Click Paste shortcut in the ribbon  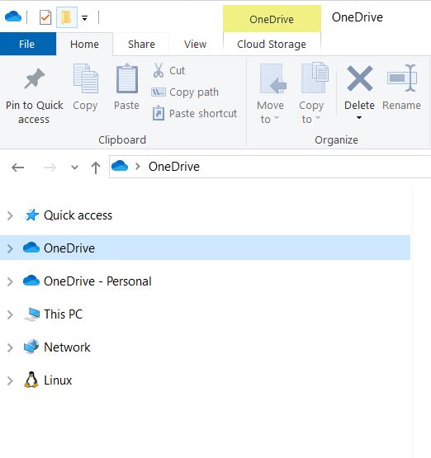(195, 113)
